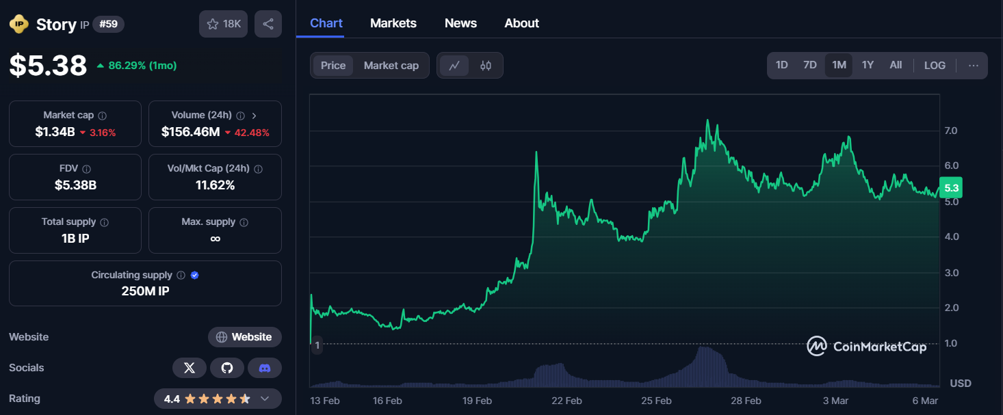Show info tooltip for Circulating supply

click(181, 276)
